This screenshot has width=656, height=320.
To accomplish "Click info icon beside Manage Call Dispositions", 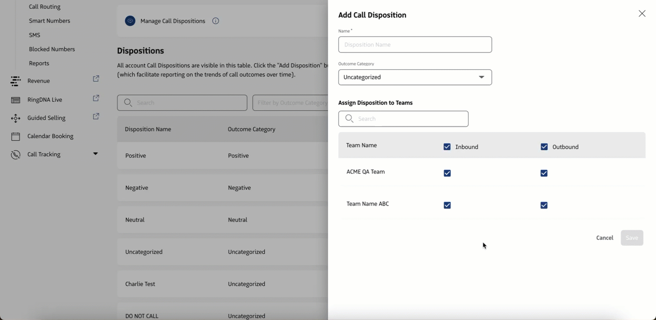I will click(x=216, y=21).
